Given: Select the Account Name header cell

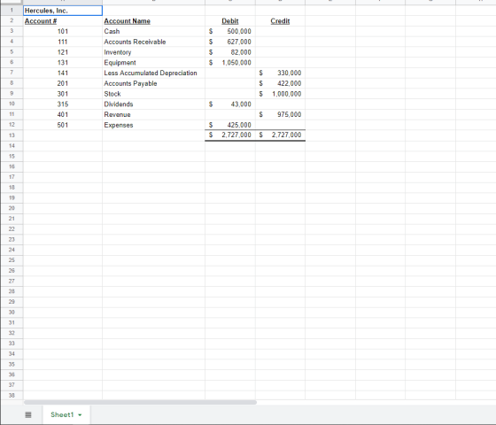Looking at the screenshot, I should click(153, 21).
